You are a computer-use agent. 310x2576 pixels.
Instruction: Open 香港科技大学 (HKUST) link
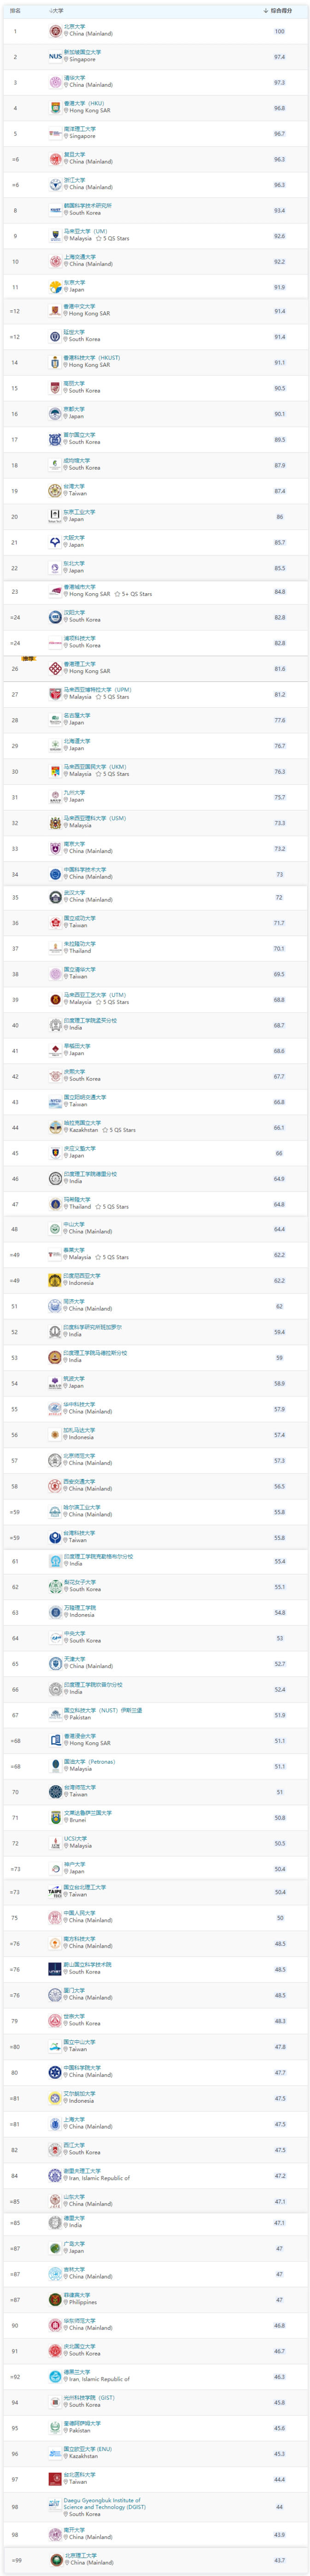coord(92,358)
